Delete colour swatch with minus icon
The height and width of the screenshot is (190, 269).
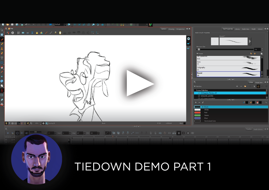(x=199, y=102)
